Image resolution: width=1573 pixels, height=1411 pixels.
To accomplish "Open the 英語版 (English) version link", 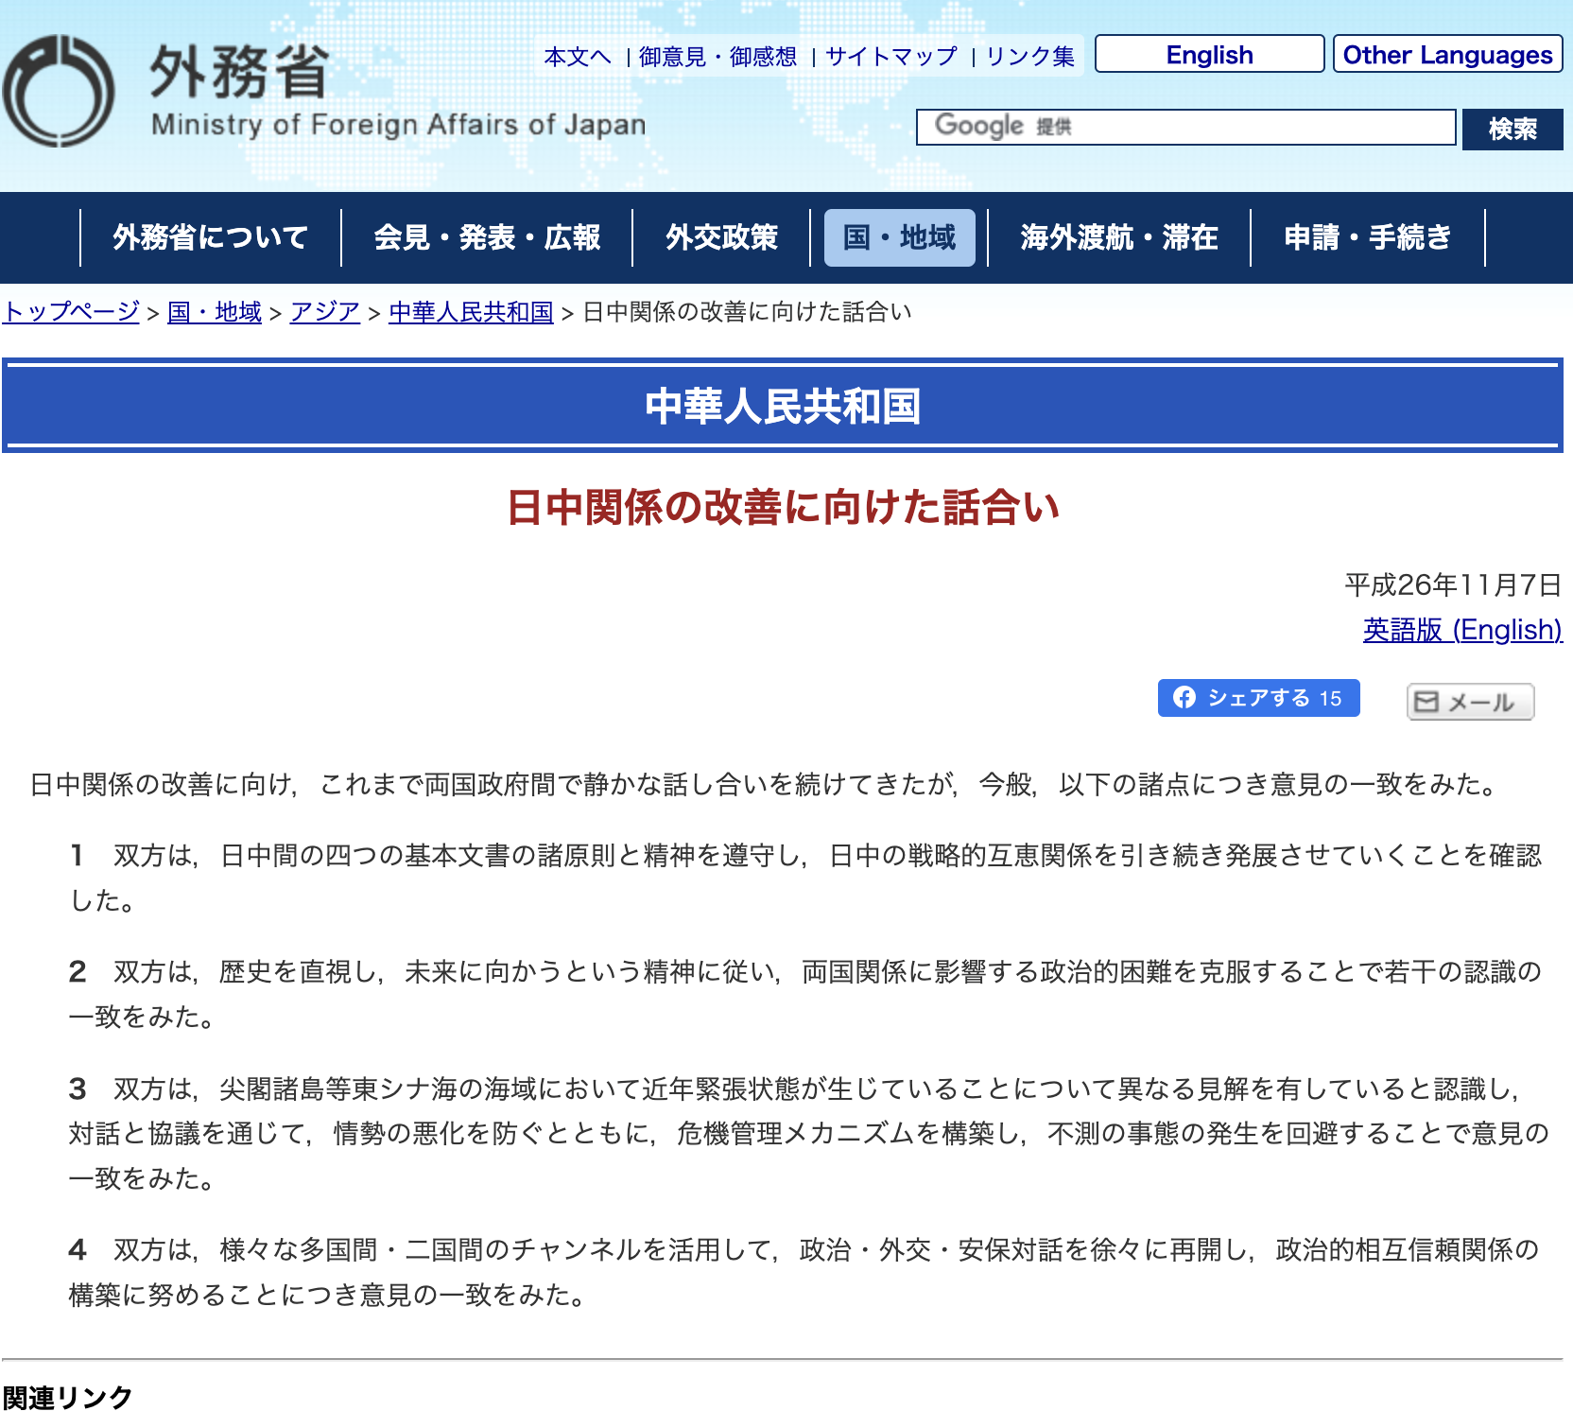I will coord(1461,630).
